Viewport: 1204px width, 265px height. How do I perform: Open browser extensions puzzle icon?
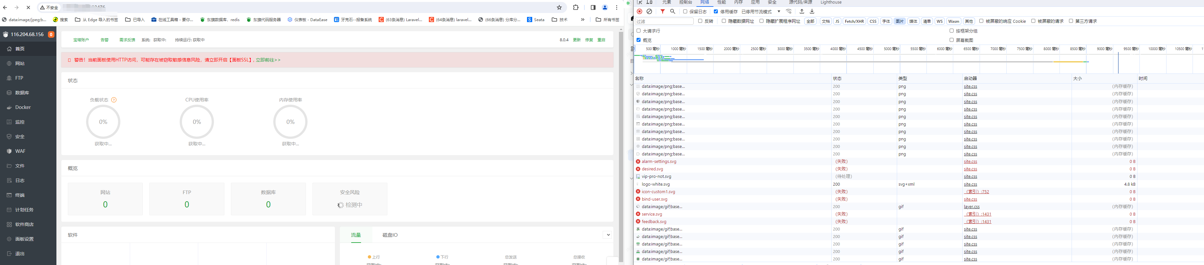575,7
